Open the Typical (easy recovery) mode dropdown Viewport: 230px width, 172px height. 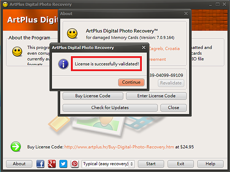108,164
